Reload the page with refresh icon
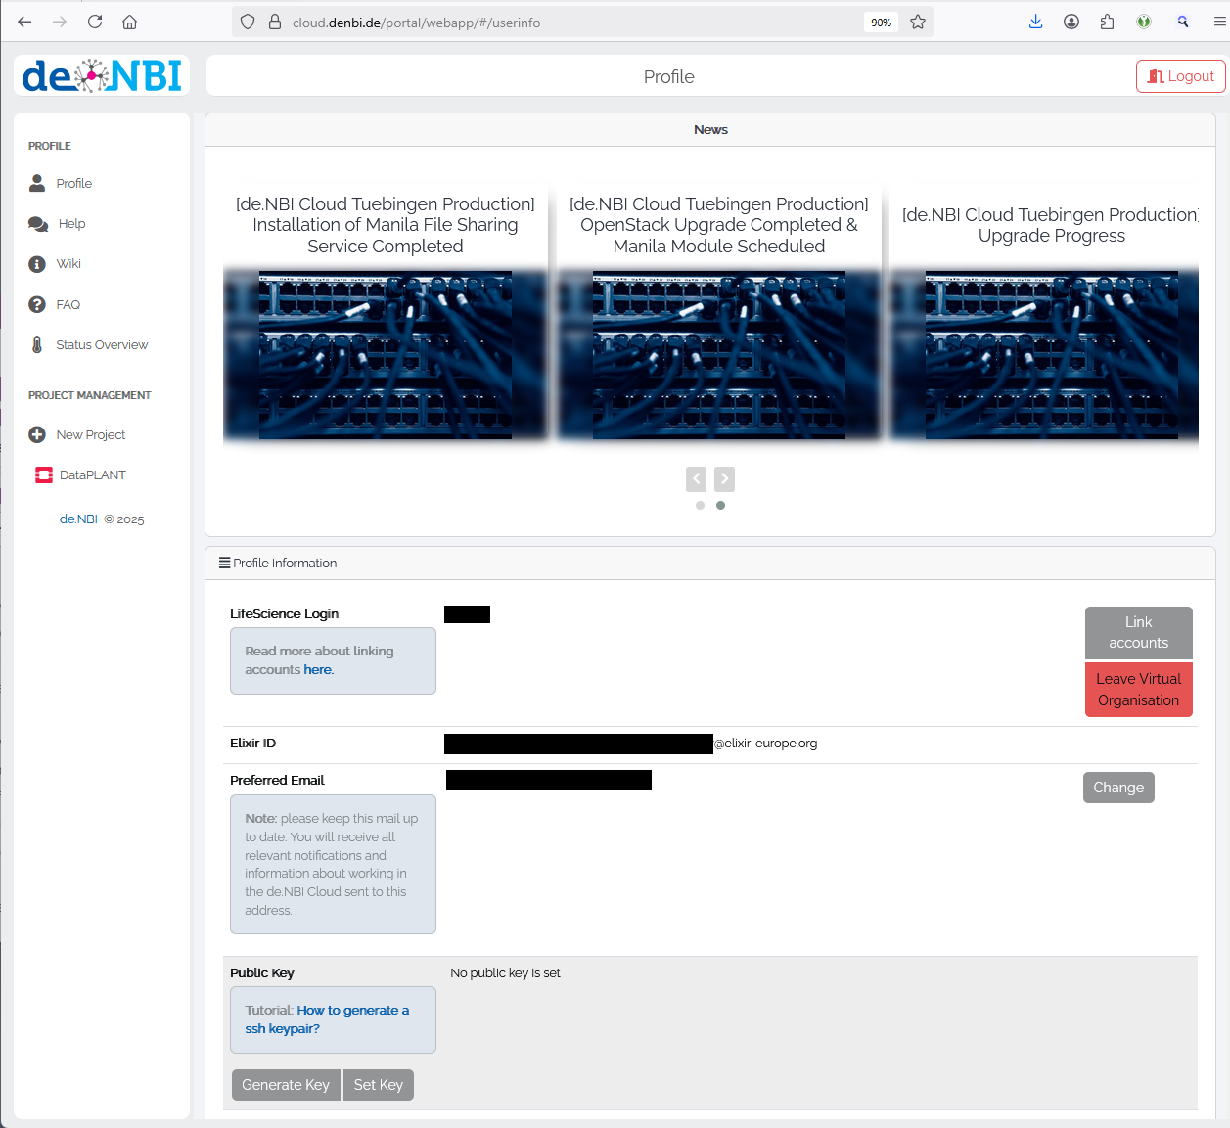The height and width of the screenshot is (1128, 1230). pos(95,22)
